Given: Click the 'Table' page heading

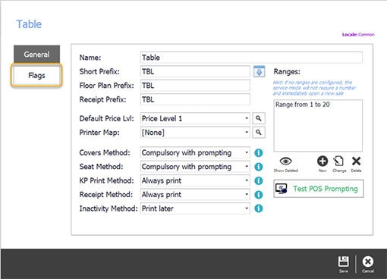Looking at the screenshot, I should [x=29, y=24].
